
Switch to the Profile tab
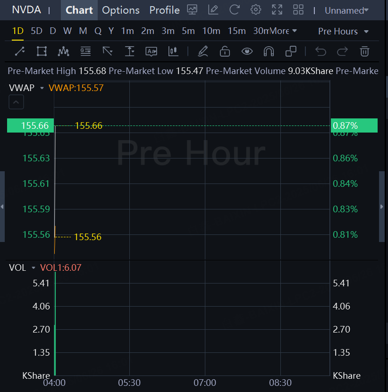point(164,10)
